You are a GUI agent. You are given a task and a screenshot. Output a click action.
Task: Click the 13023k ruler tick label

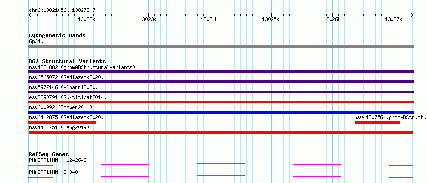click(148, 19)
